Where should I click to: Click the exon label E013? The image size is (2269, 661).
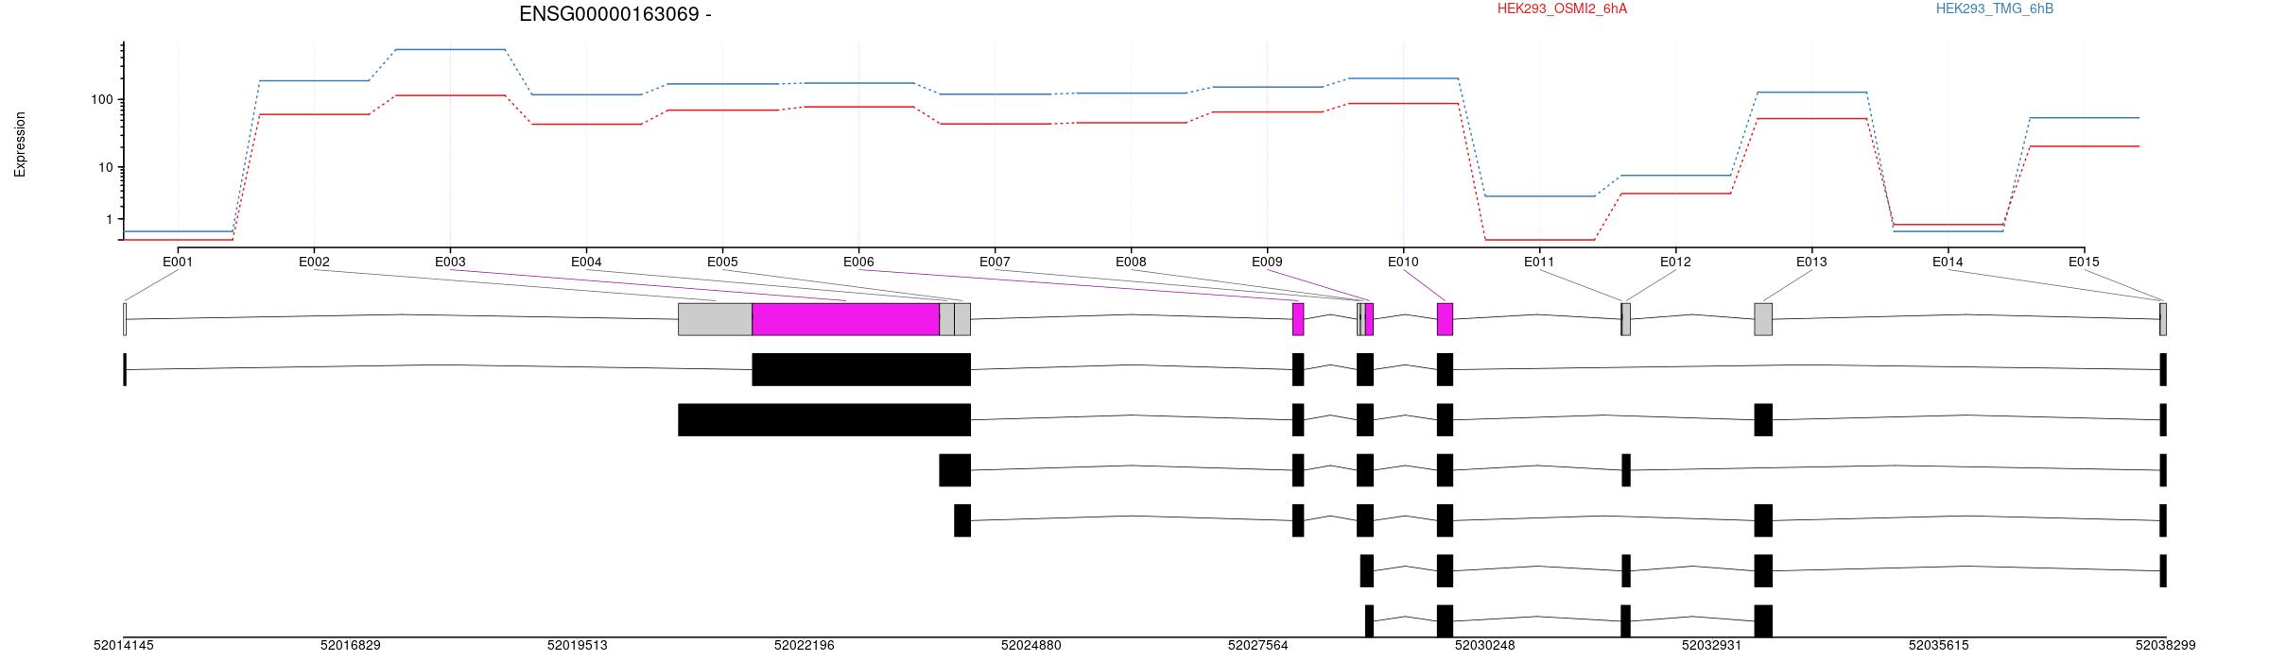coord(1811,263)
